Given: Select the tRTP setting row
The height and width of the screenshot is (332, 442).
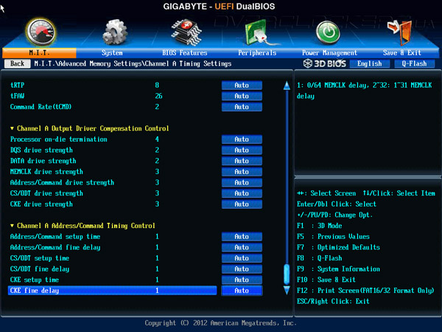Looking at the screenshot, I should (113, 86).
